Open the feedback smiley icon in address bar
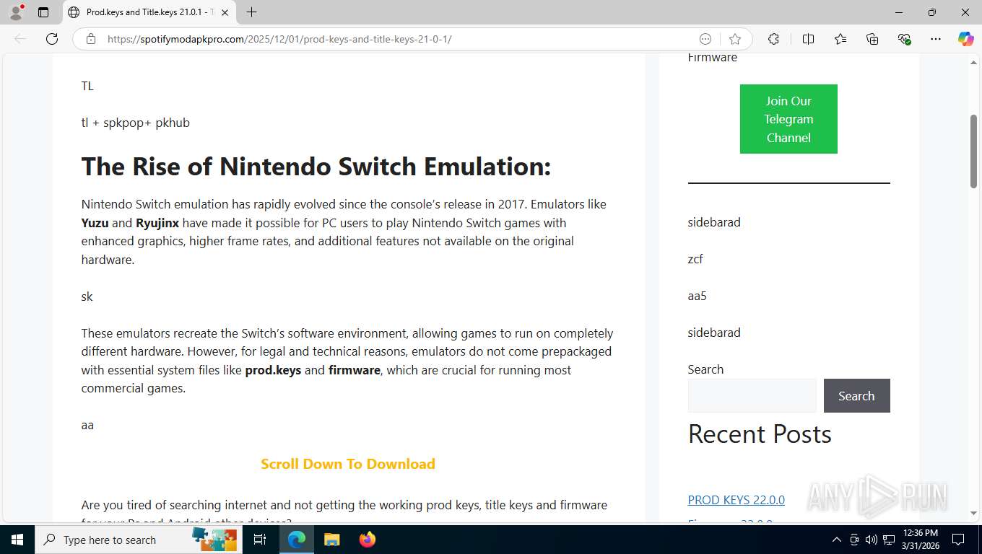 coord(705,39)
